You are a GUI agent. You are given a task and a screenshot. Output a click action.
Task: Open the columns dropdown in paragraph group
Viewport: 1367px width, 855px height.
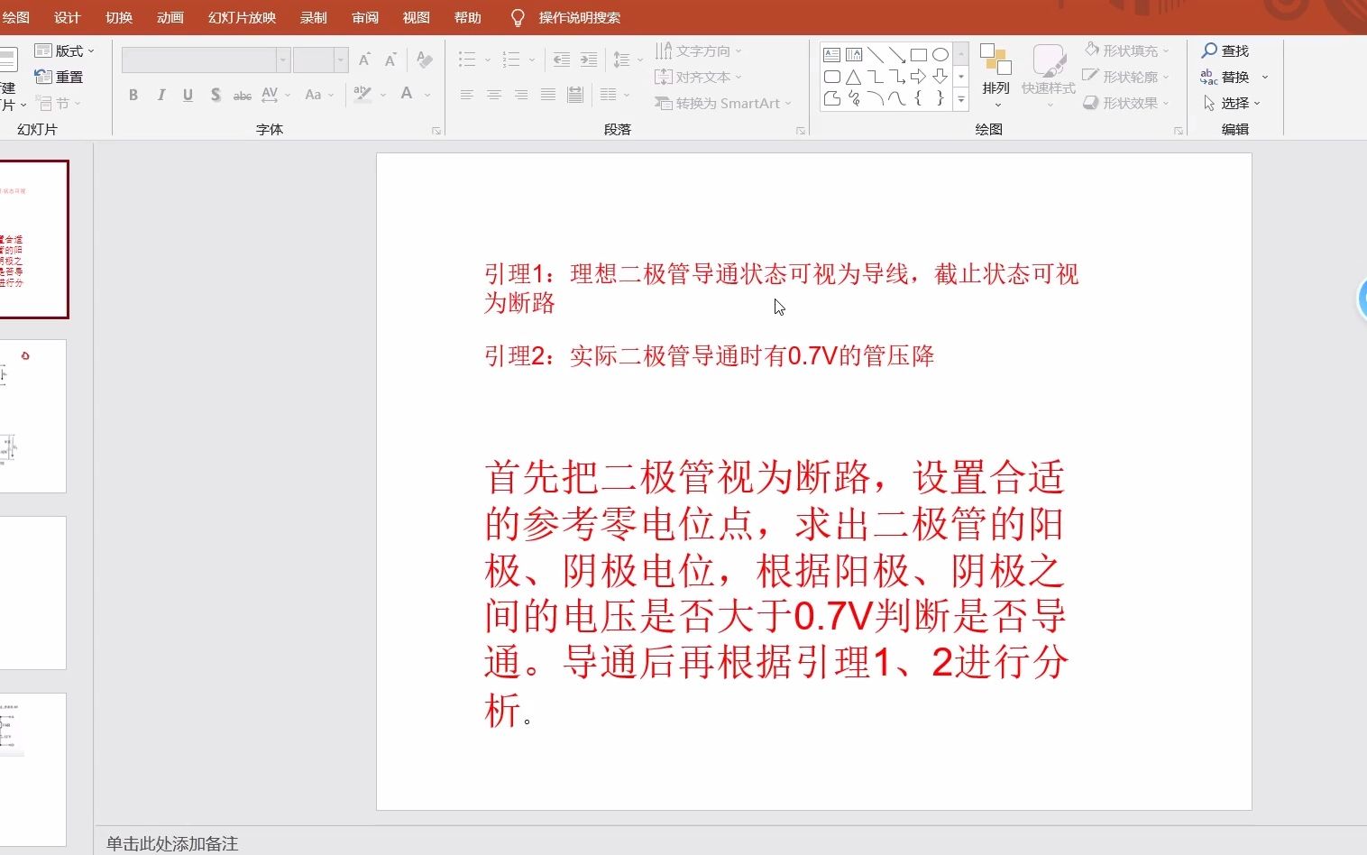pyautogui.click(x=615, y=95)
